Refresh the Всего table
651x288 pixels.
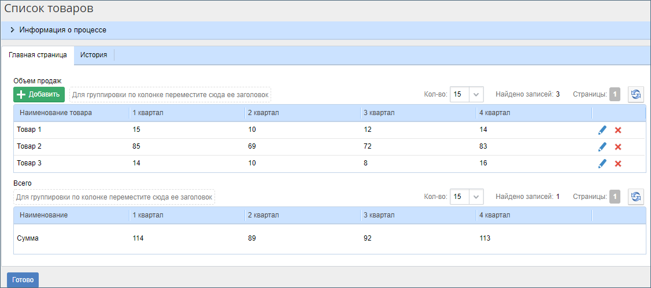636,197
